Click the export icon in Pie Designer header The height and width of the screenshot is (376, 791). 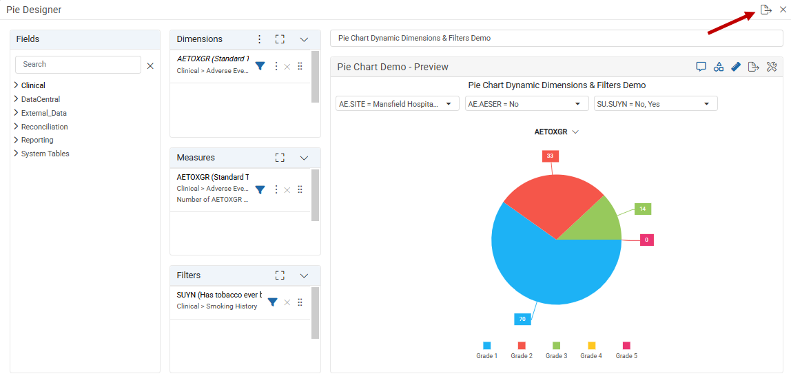point(766,10)
